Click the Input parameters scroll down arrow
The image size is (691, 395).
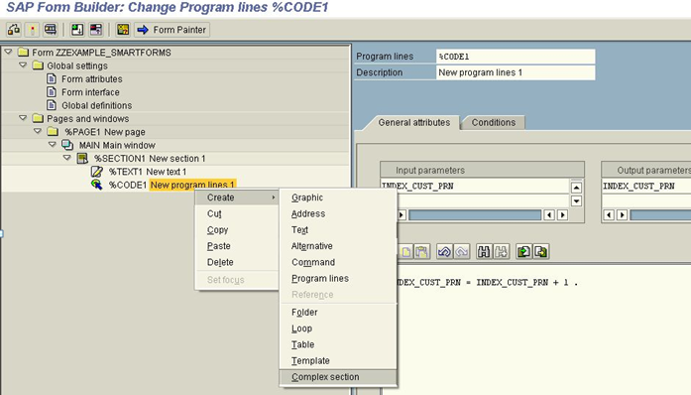pos(576,201)
